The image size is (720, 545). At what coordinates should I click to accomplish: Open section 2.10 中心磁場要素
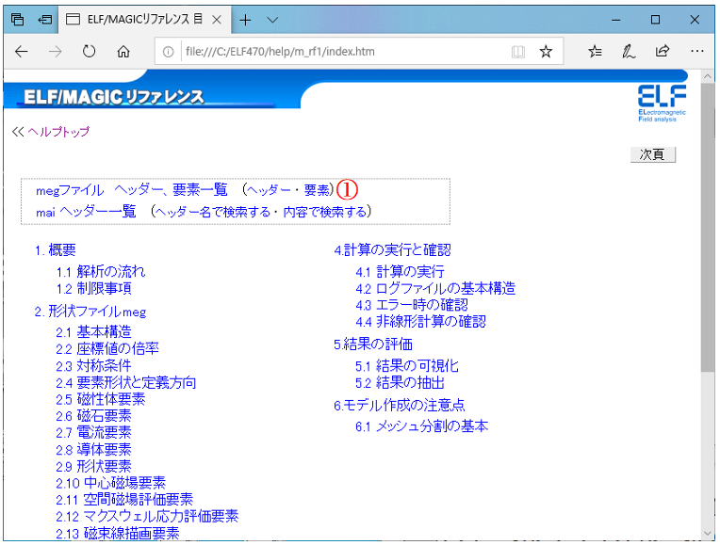point(110,483)
